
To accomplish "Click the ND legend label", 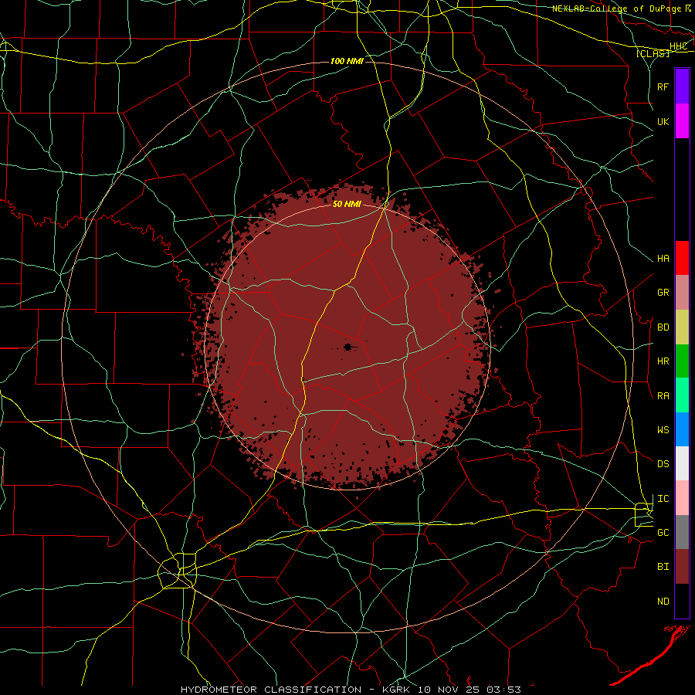I will [x=663, y=602].
